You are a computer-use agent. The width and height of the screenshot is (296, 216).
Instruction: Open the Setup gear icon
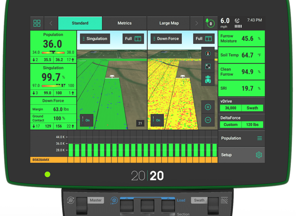(x=259, y=155)
